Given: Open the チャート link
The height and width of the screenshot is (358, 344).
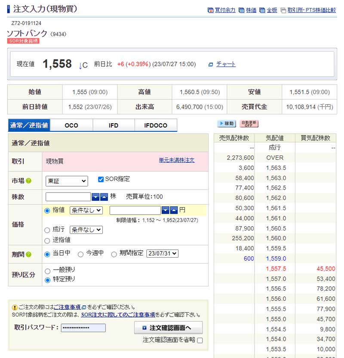Looking at the screenshot, I should [x=226, y=64].
